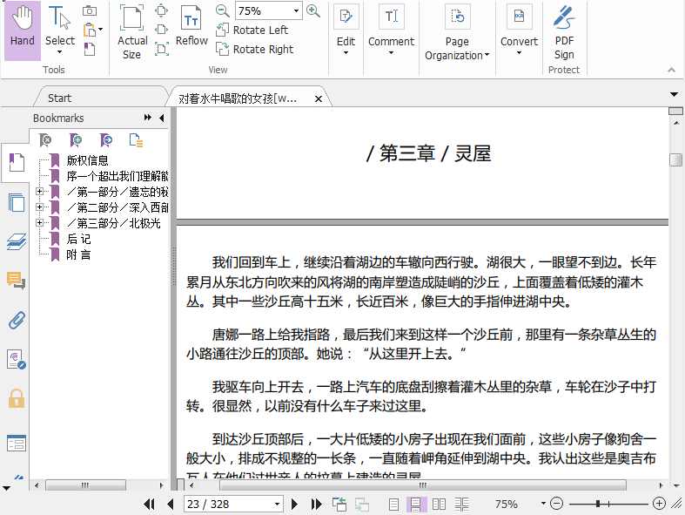685x515 pixels.
Task: Toggle facing pages view mode
Action: pyautogui.click(x=440, y=504)
